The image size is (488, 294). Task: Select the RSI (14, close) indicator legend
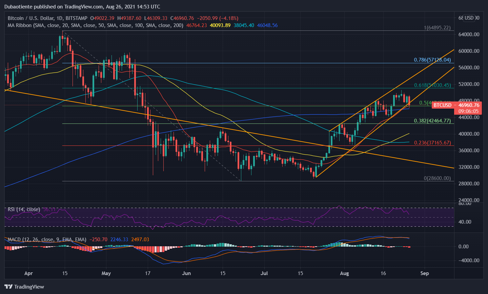click(24, 209)
